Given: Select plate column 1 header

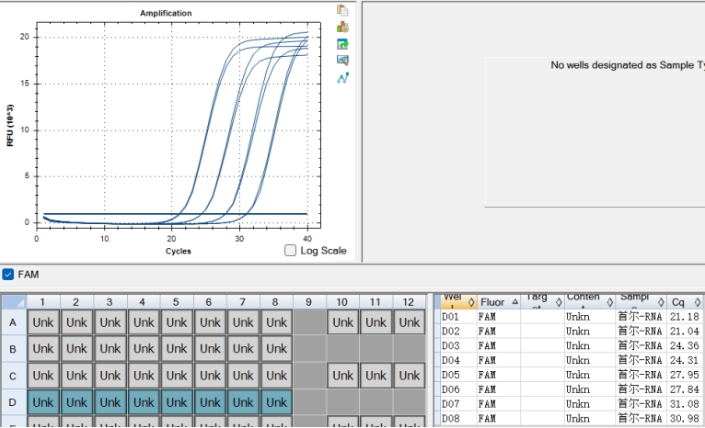Looking at the screenshot, I should click(42, 302).
